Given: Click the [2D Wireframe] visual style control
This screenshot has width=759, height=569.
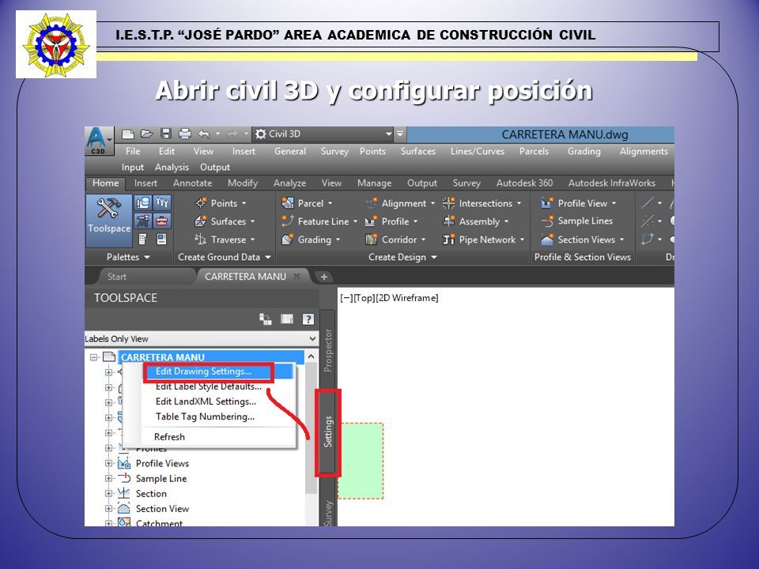Looking at the screenshot, I should [407, 298].
